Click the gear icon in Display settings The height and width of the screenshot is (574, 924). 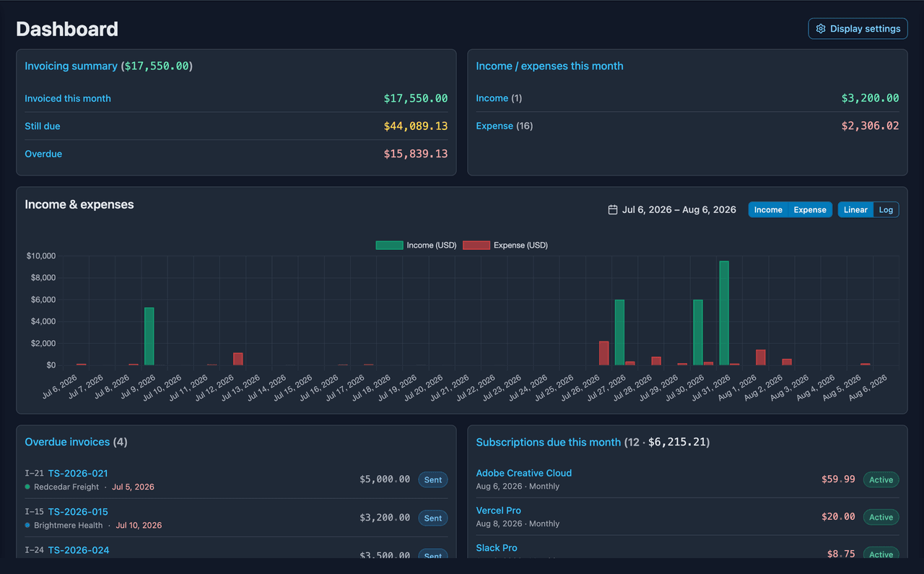[x=821, y=29]
